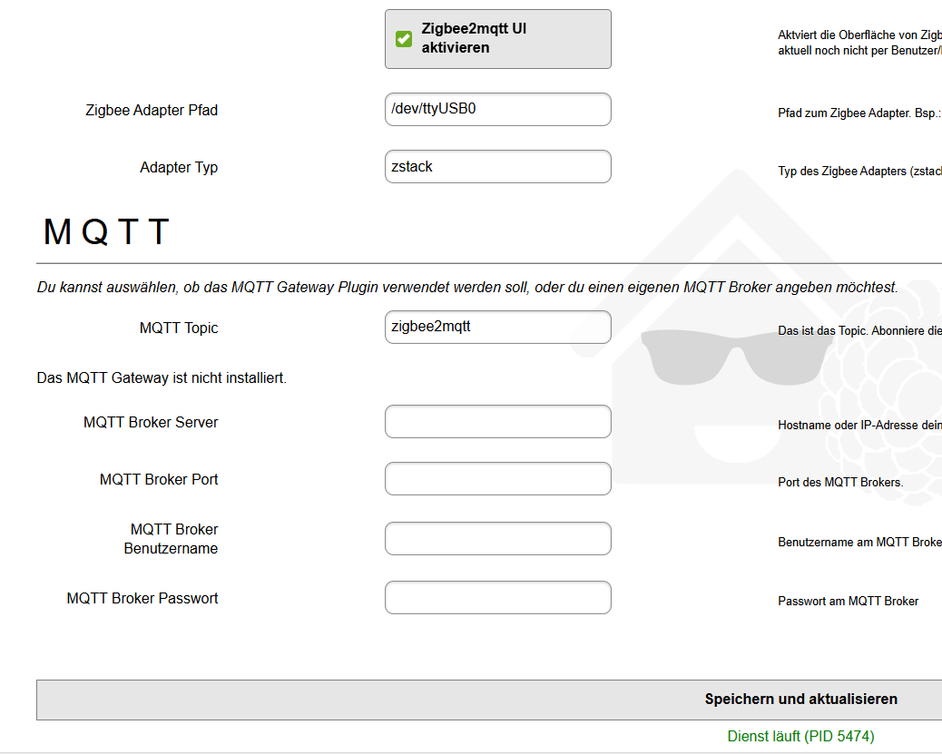Focus the Zigbee Adapter Pfad input field

pos(497,110)
